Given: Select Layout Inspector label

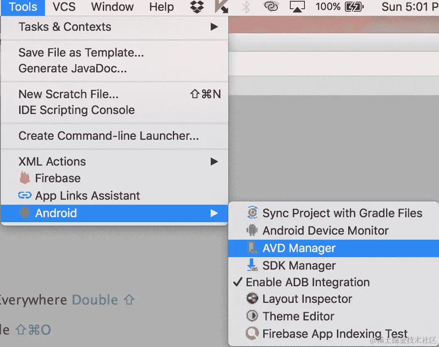Looking at the screenshot, I should tap(307, 299).
